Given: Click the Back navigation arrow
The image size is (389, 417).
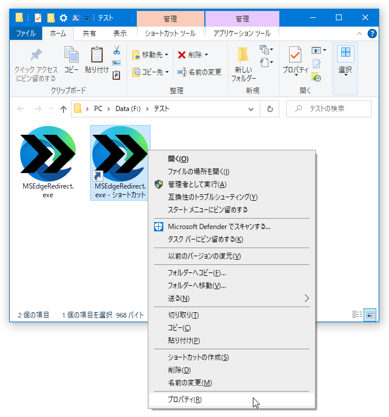Looking at the screenshot, I should pos(21,109).
